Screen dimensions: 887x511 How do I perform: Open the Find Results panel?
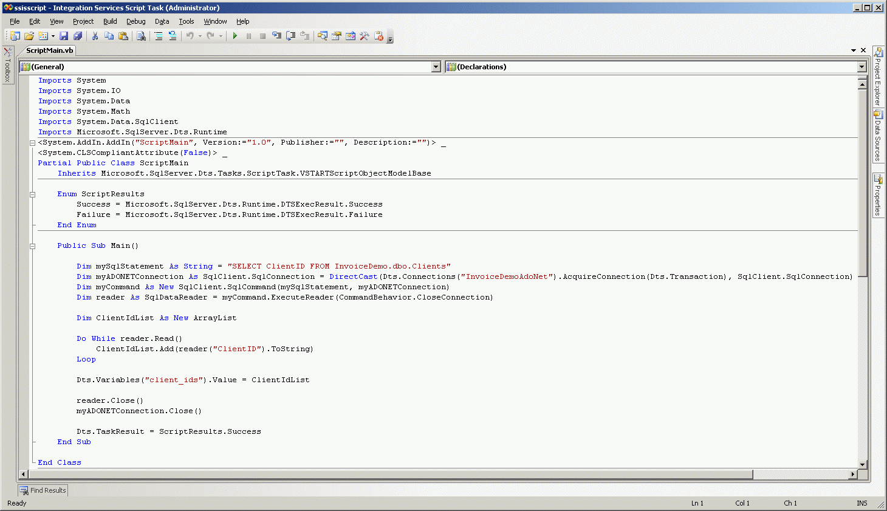point(43,490)
